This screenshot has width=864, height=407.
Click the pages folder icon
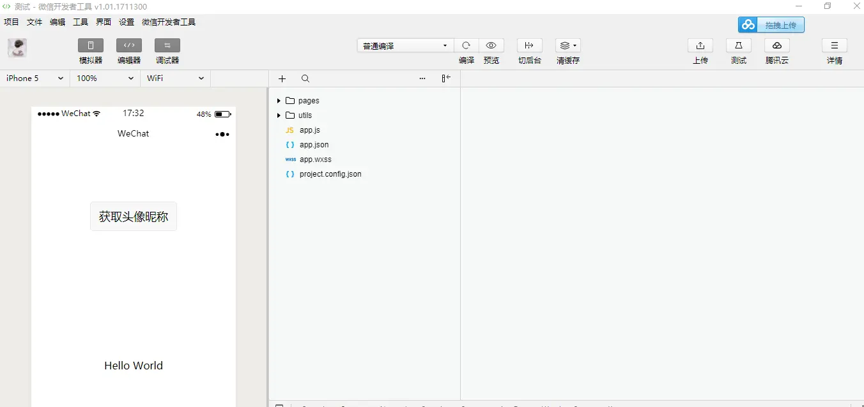290,101
